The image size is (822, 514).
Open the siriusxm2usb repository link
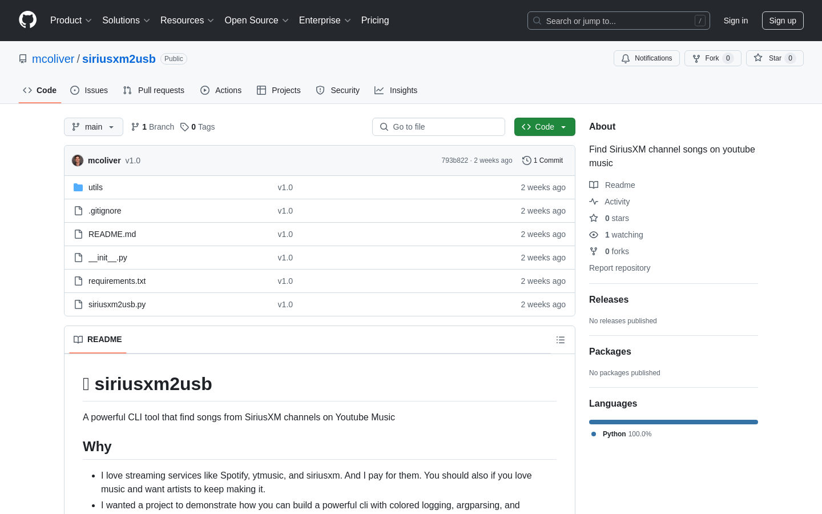click(119, 59)
